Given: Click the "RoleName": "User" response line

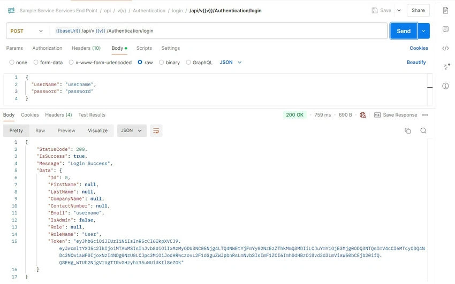Looking at the screenshot, I should tap(74, 234).
